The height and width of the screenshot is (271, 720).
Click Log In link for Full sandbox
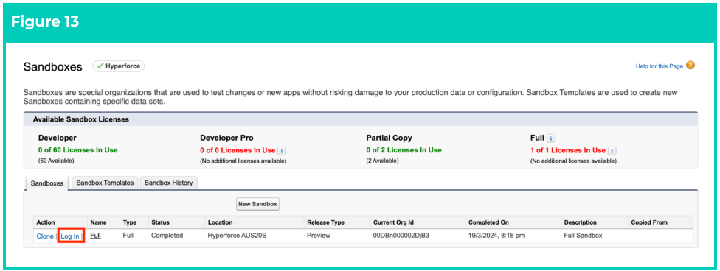[x=70, y=236]
